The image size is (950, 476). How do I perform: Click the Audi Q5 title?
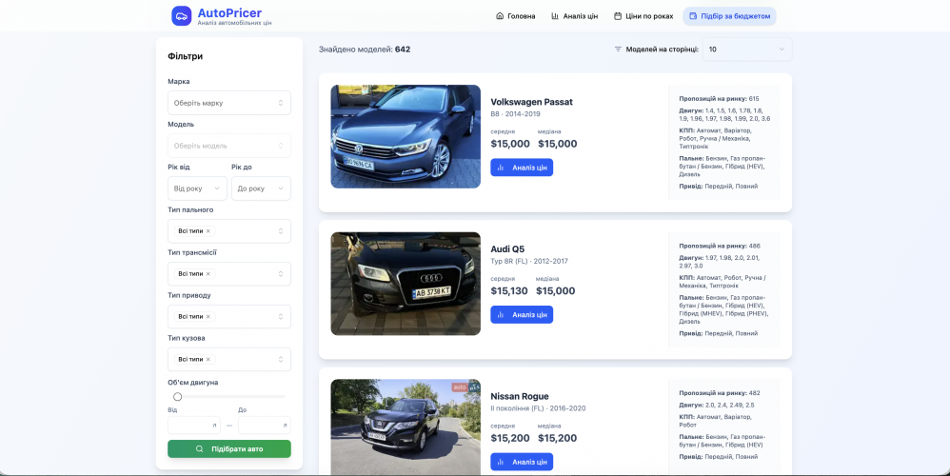507,248
